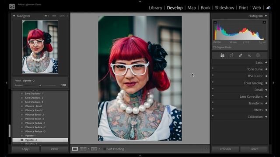Expand the HSL / Color panel
This screenshot has height=157, width=280.
click(266, 76)
